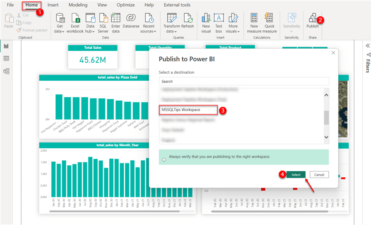Viewport: 371px width, 225px height.
Task: Select the Help ribbon tab
Action: click(x=149, y=5)
